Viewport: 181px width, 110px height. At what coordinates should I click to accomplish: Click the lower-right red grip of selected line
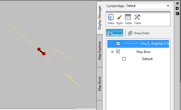[44, 53]
